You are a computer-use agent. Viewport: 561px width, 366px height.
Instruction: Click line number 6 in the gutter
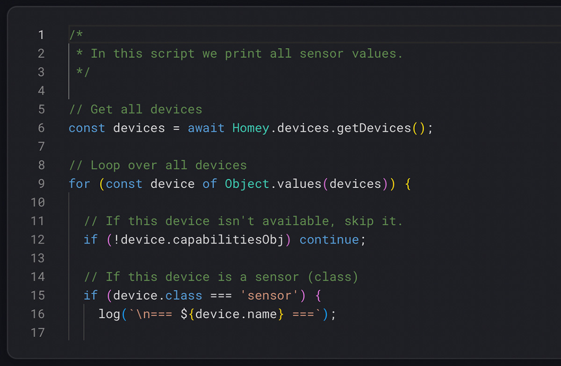click(41, 128)
